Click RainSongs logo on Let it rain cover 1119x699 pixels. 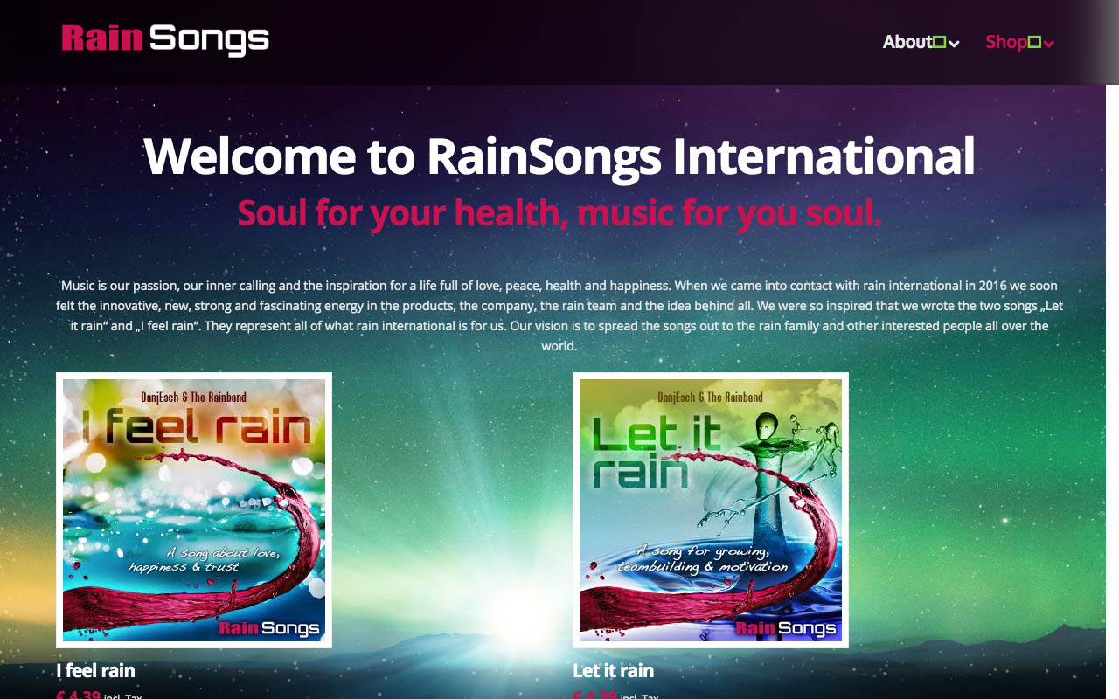[786, 627]
